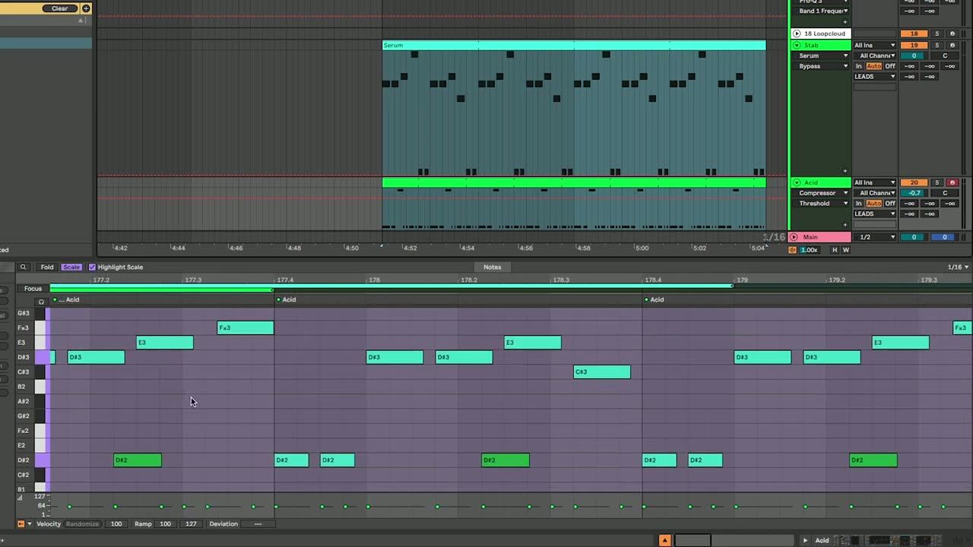
Task: Click the W button
Action: (x=845, y=249)
